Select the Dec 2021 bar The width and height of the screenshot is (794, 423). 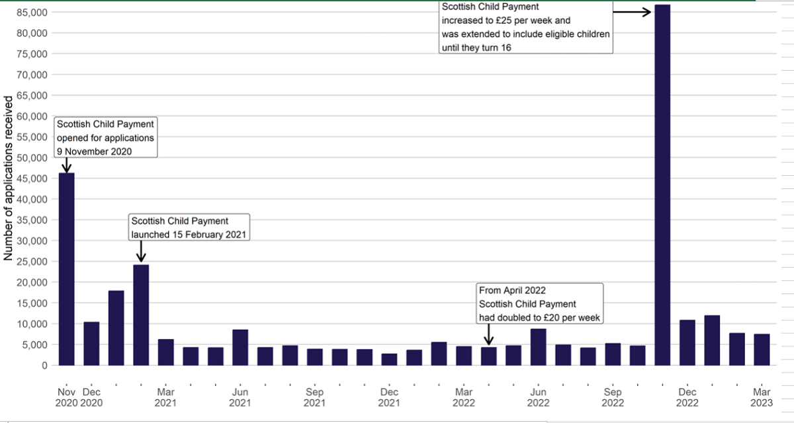[389, 360]
